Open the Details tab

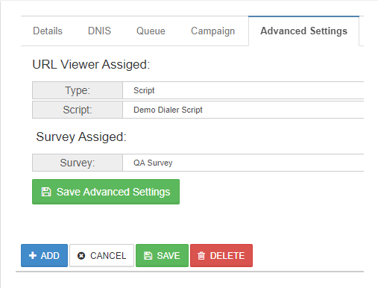[x=48, y=31]
